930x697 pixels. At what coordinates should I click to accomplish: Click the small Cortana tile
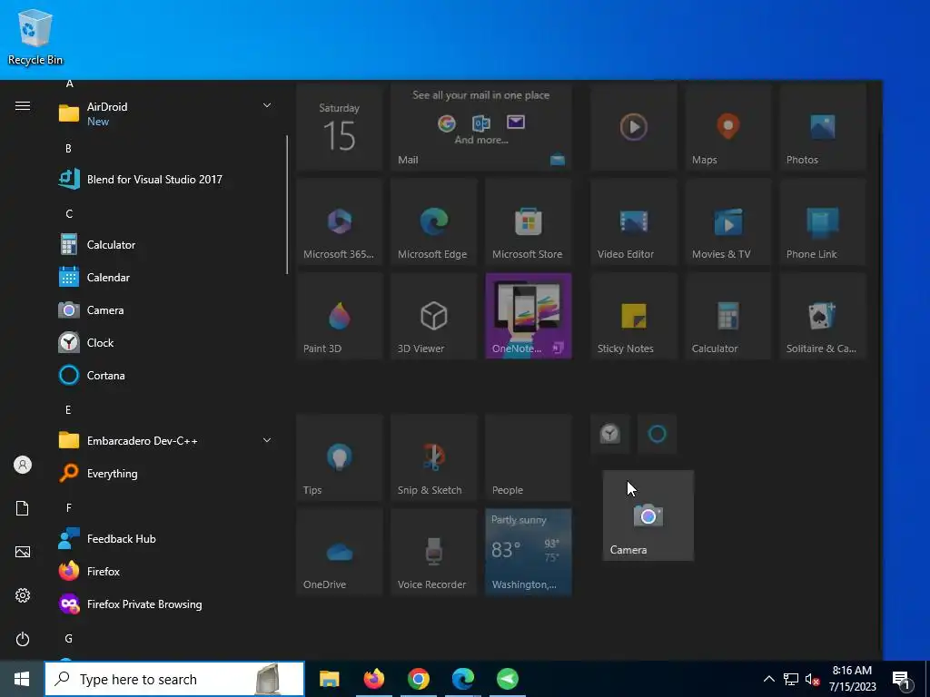click(658, 434)
